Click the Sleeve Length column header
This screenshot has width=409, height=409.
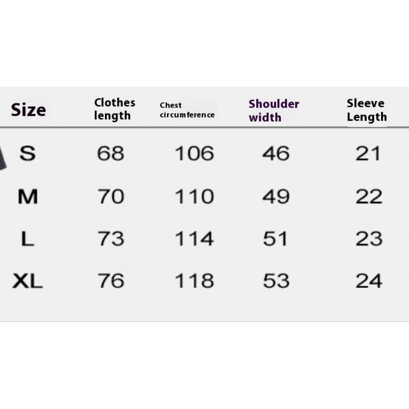coord(367,110)
